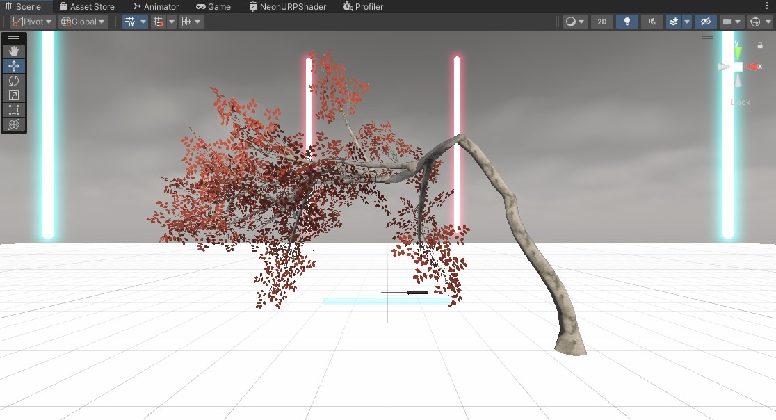Switch to the Game tab
The image size is (776, 420).
pyautogui.click(x=213, y=6)
